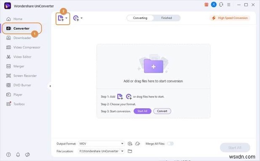Open Video Compressor tool
Screen dimensions: 260x161
coord(23,47)
